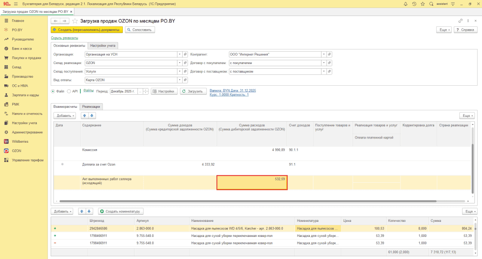Open the Склад section
This screenshot has width=482, height=259.
pos(16,67)
